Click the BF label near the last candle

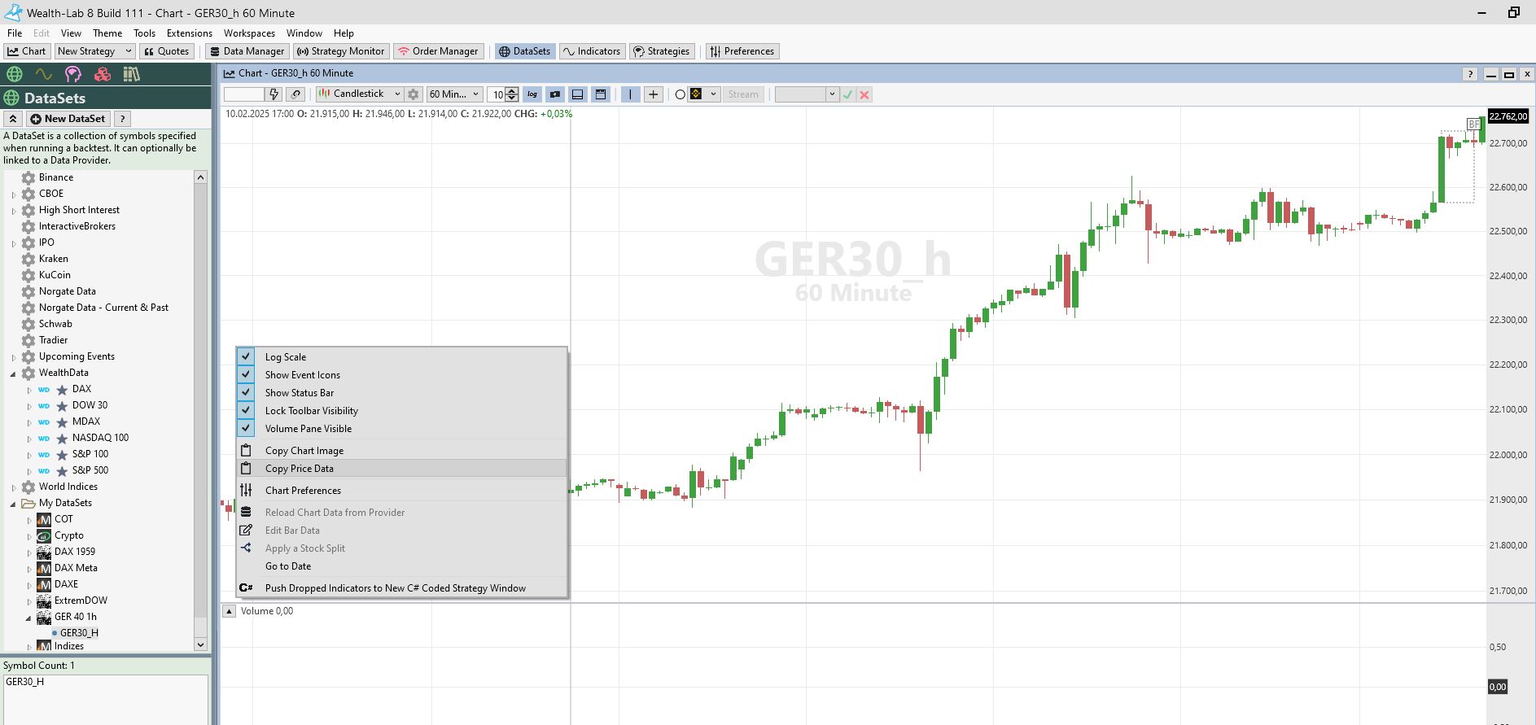tap(1474, 124)
